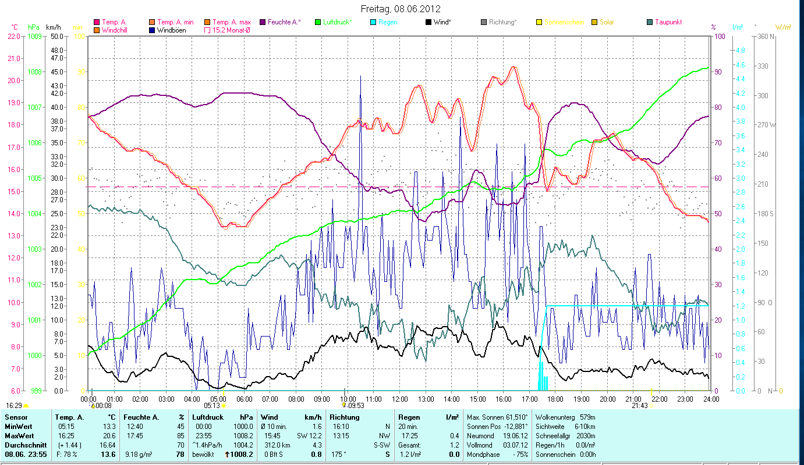Click the average temperature value 16.64
Image resolution: width=804 pixels, height=465 pixels.
(107, 445)
